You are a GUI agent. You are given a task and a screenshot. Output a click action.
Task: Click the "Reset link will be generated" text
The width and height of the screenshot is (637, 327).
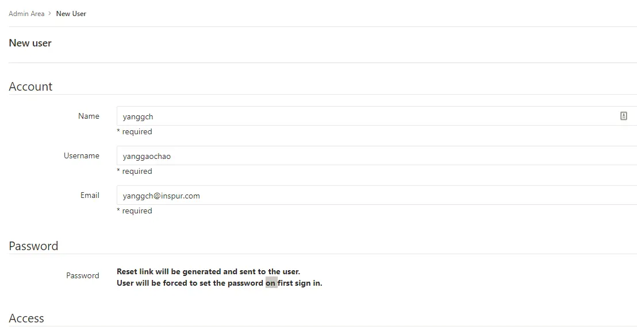(x=208, y=271)
